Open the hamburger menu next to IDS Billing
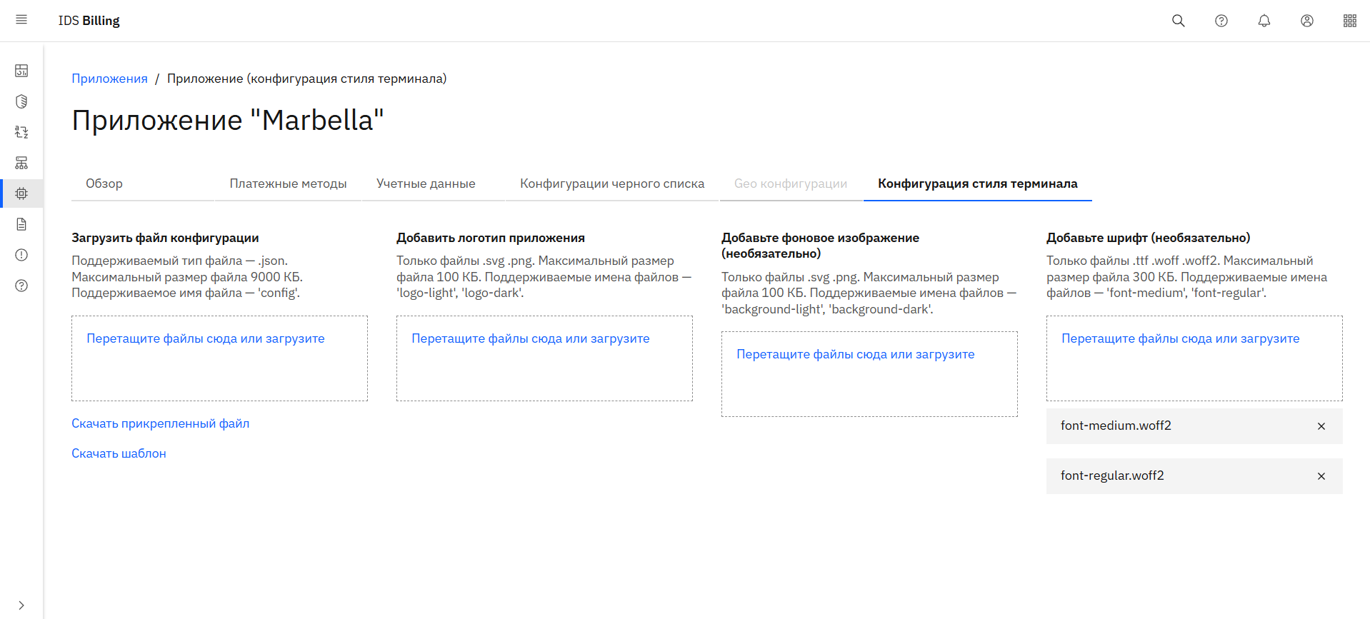The image size is (1370, 619). click(21, 20)
